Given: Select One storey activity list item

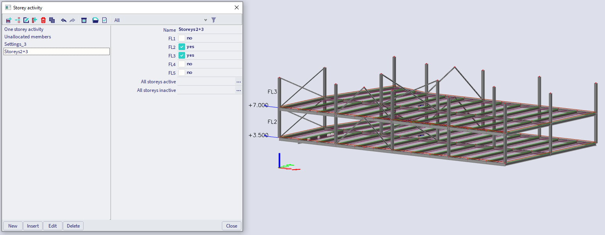Looking at the screenshot, I should point(24,29).
